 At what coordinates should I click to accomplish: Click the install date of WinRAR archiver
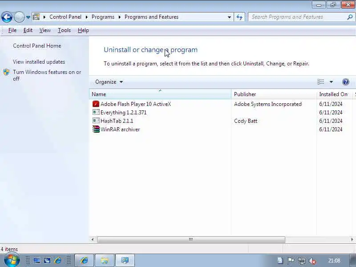[331, 129]
